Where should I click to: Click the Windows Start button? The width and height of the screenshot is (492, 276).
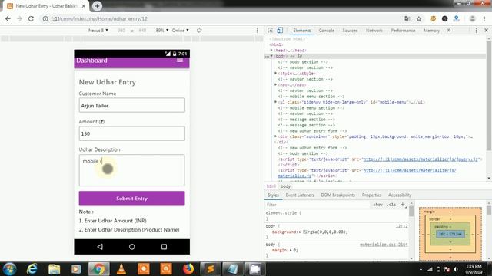(x=9, y=269)
